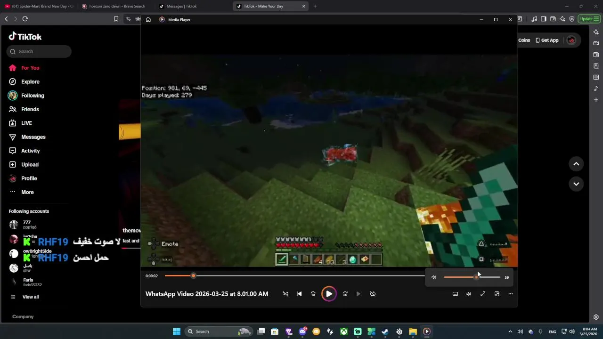Image resolution: width=603 pixels, height=339 pixels.
Task: Play the video in Media Player
Action: pyautogui.click(x=329, y=294)
